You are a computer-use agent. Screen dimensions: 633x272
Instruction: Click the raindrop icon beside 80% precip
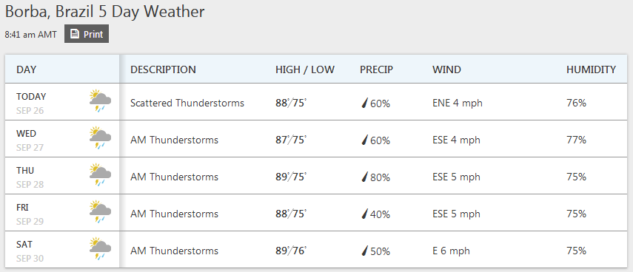tap(364, 177)
